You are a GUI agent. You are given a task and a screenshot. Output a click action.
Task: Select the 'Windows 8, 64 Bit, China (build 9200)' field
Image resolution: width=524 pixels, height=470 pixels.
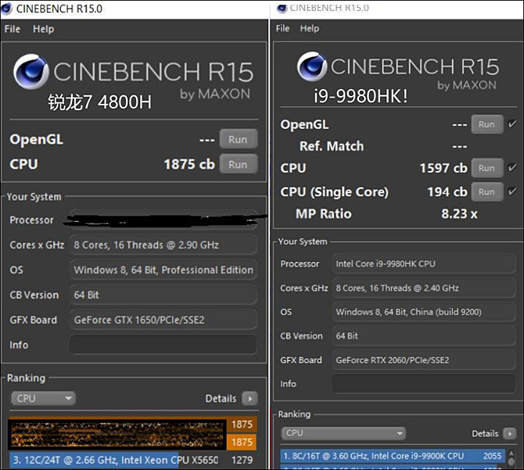tap(424, 312)
